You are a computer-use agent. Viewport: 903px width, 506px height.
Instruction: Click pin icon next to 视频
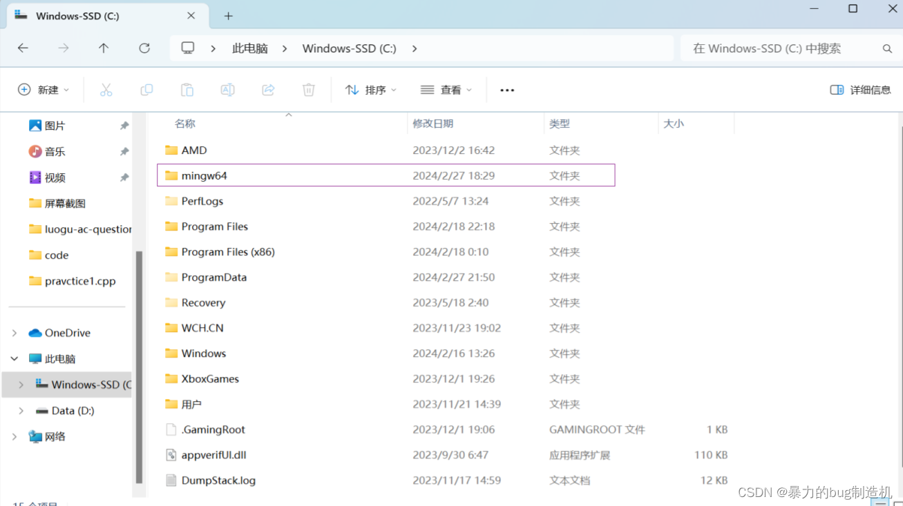[x=124, y=177]
